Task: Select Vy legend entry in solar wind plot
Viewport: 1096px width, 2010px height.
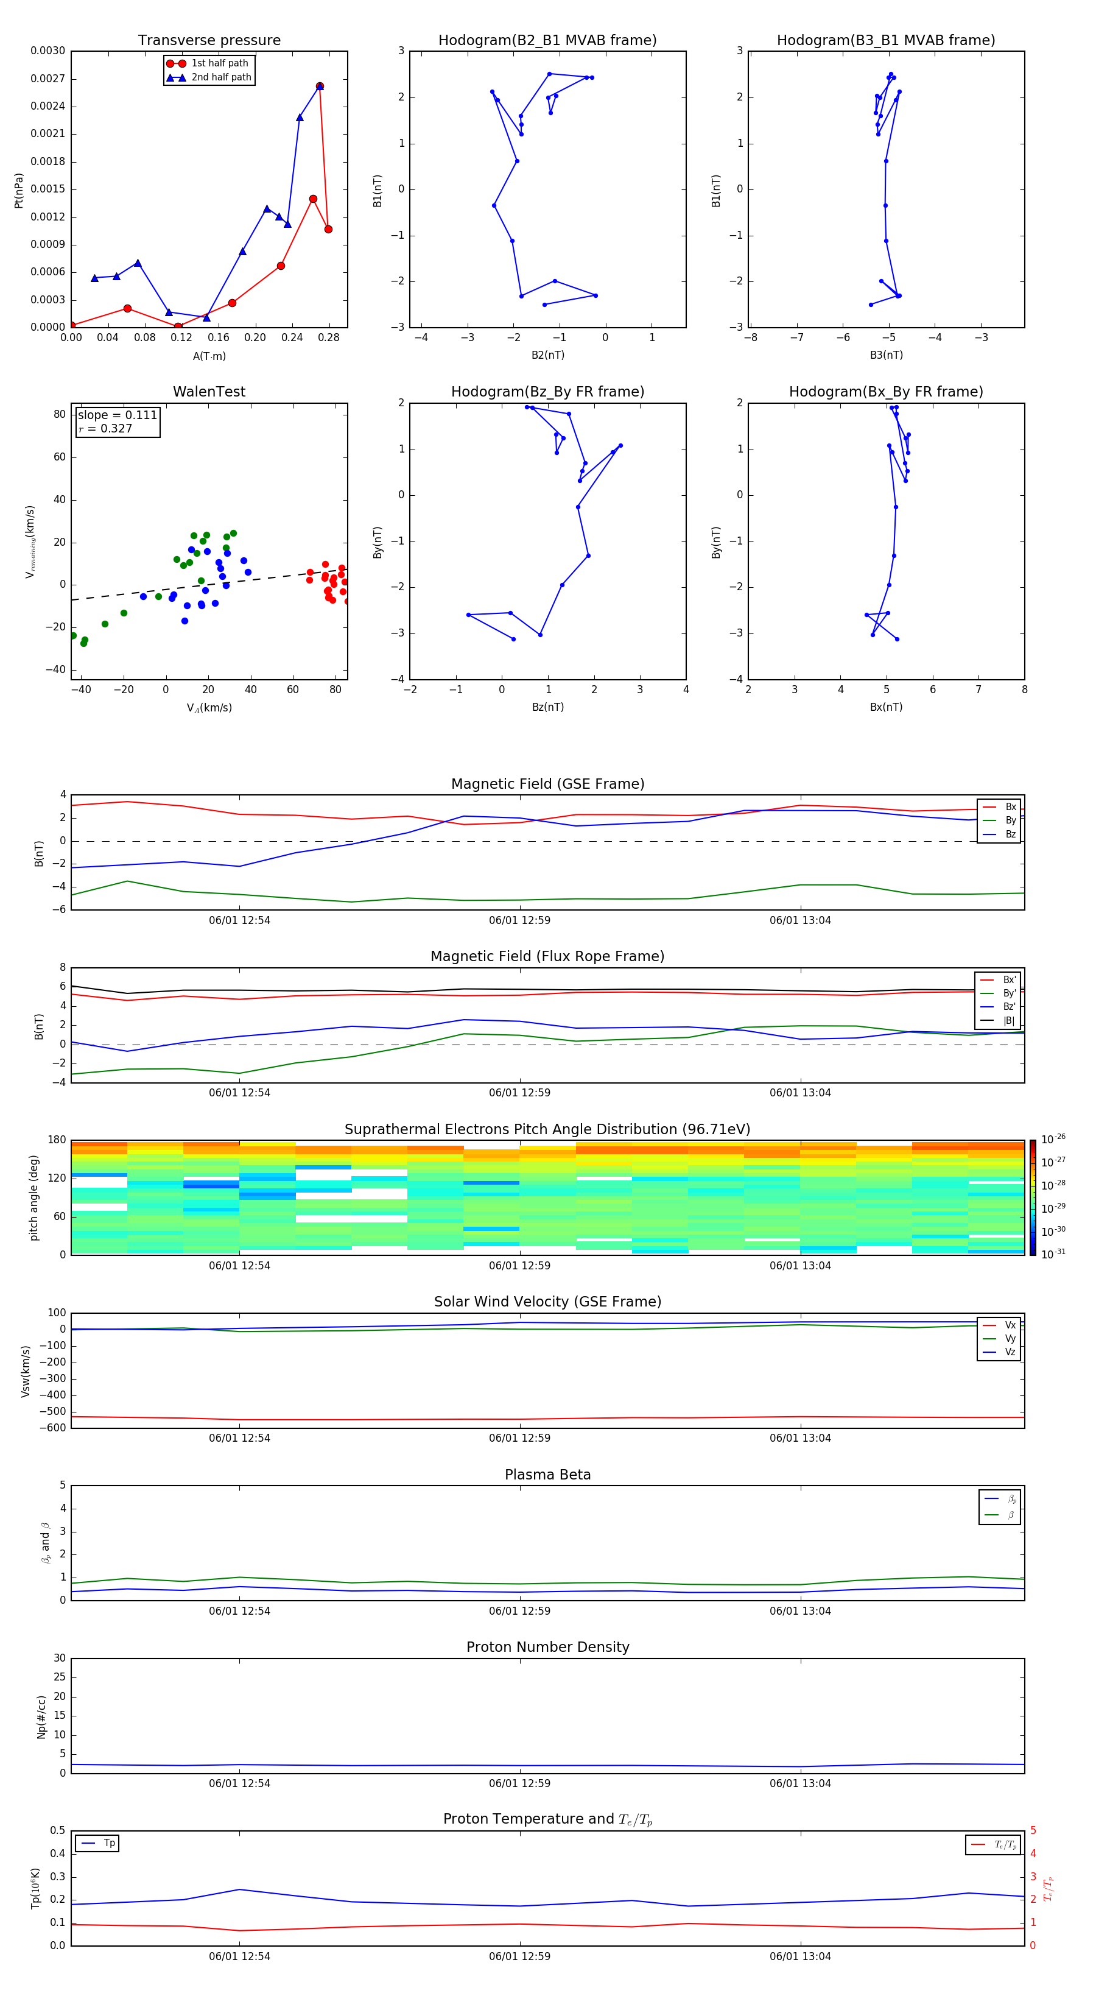Action: (999, 1338)
